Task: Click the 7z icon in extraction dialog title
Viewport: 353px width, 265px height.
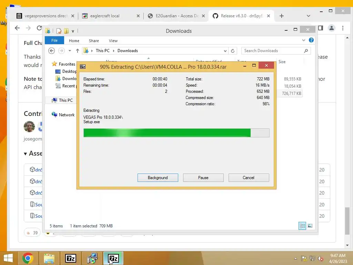Action: [x=83, y=67]
